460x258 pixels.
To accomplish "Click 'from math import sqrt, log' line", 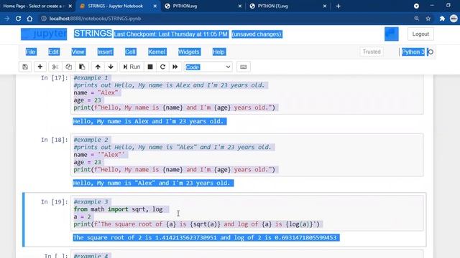I will (x=118, y=209).
